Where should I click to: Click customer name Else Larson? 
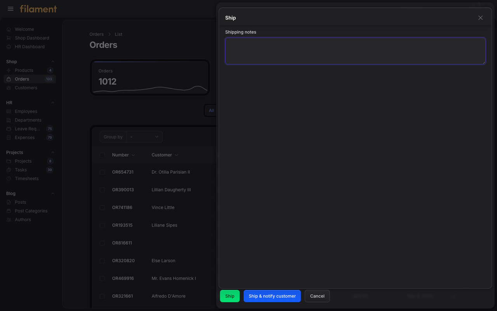tap(163, 261)
